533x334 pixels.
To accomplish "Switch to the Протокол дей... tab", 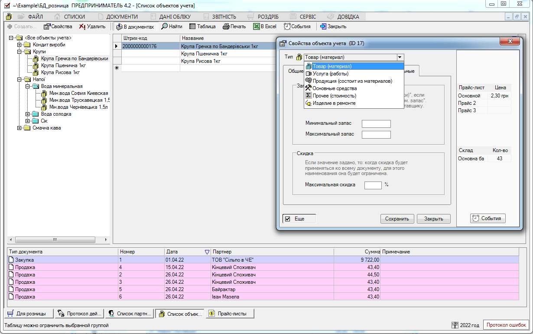I will [79, 314].
